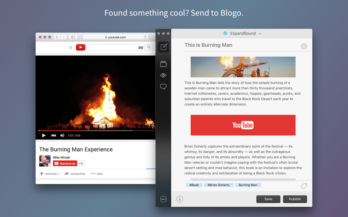Image resolution: width=348 pixels, height=217 pixels.
Task: Open the on-screen keyboard icon in YouTube search
Action: click(x=141, y=47)
